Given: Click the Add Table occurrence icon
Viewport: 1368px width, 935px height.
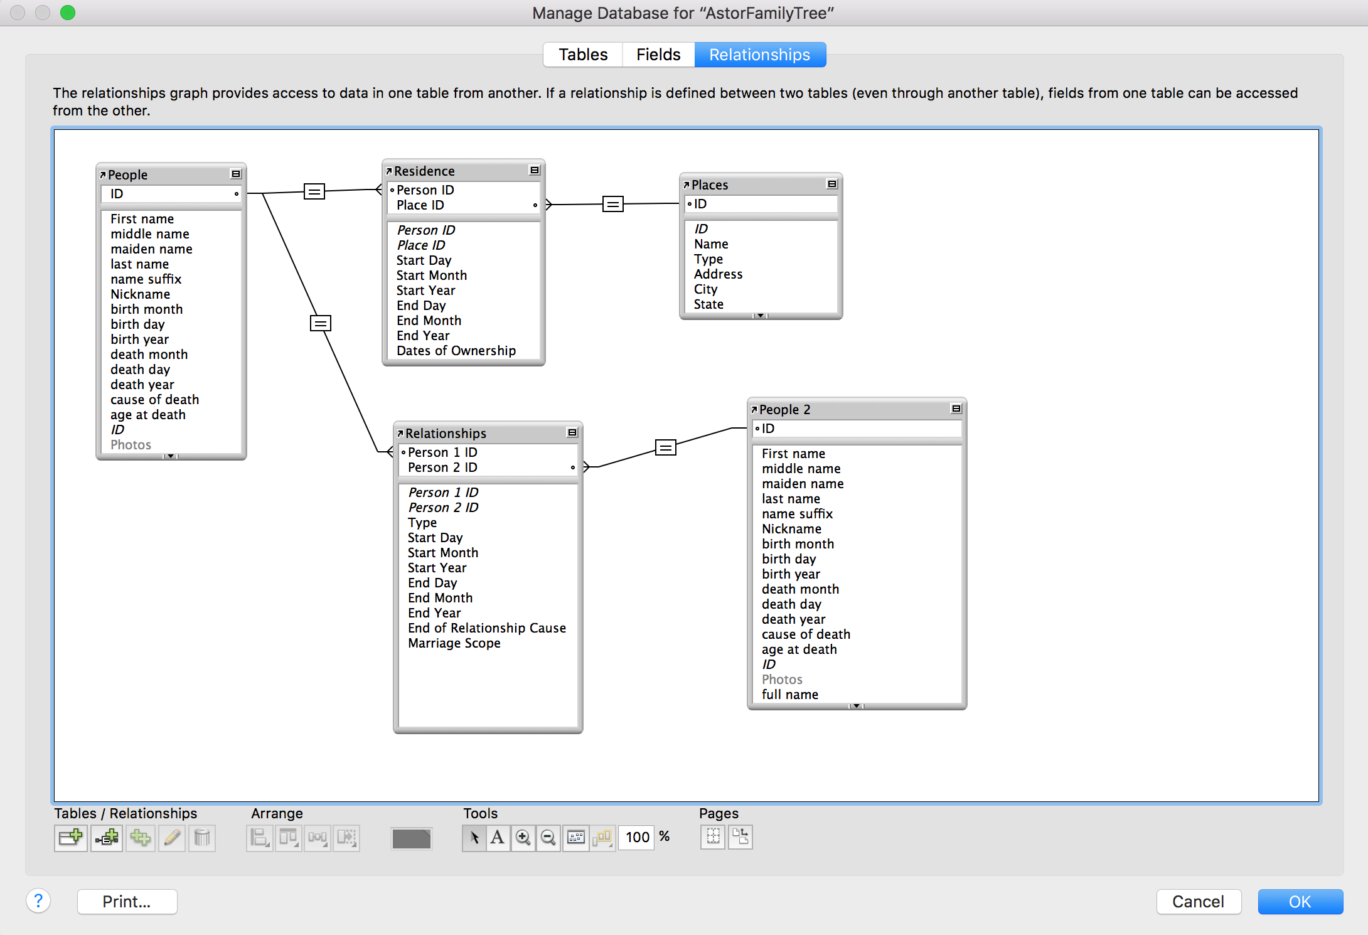Looking at the screenshot, I should pyautogui.click(x=70, y=837).
